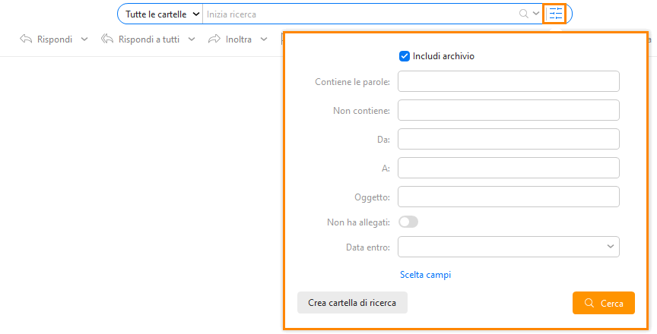The height and width of the screenshot is (334, 657).
Task: Open the search history chevron next to magnifier
Action: click(x=536, y=14)
